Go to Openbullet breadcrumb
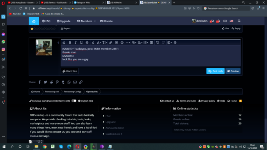This screenshot has height=150, width=267. 92,92
